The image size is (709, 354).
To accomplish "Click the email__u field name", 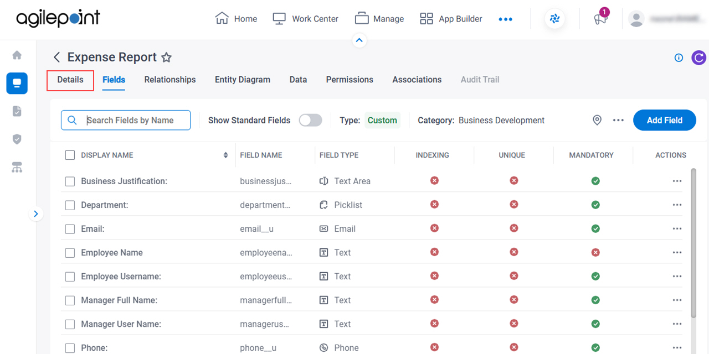I will [x=257, y=228].
